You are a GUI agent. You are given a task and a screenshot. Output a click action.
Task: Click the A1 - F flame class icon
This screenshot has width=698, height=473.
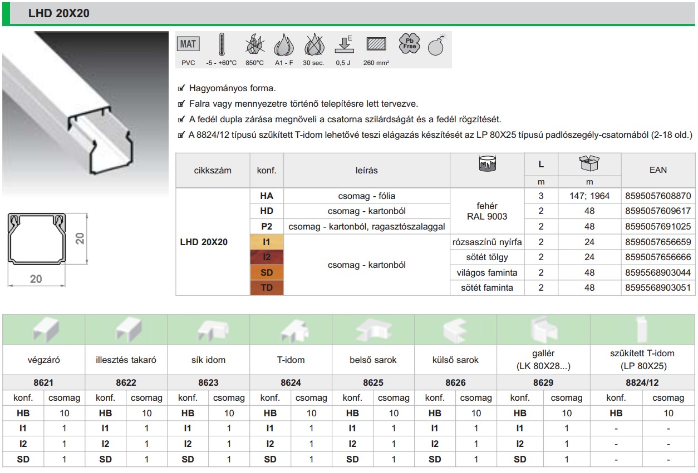point(284,44)
